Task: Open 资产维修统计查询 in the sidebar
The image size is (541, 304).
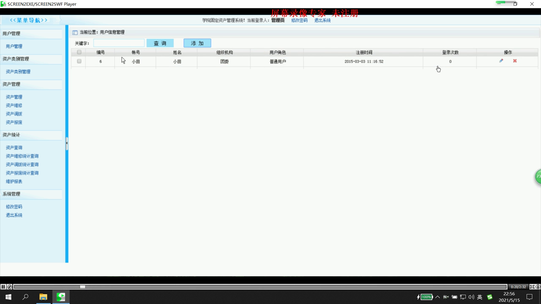Action: [22, 156]
